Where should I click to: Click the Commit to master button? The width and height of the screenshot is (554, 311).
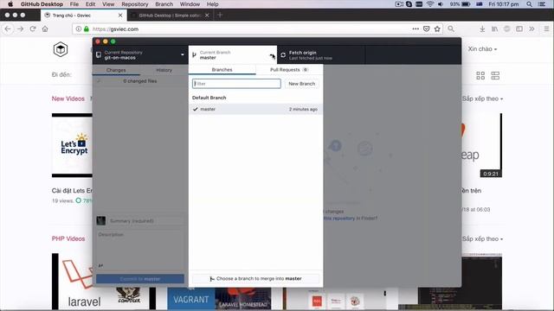pos(140,279)
